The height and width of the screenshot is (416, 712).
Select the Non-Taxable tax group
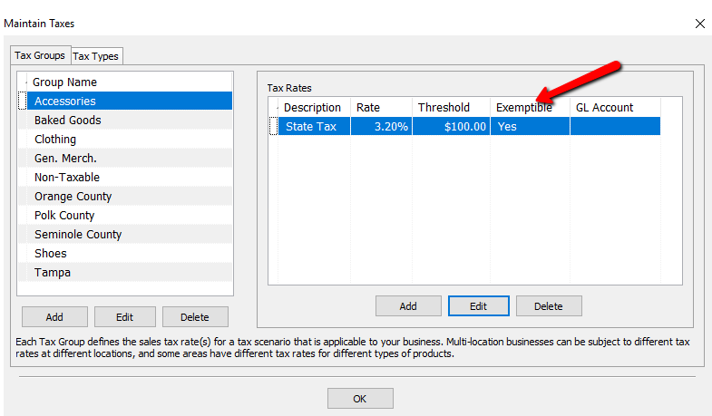coord(130,177)
